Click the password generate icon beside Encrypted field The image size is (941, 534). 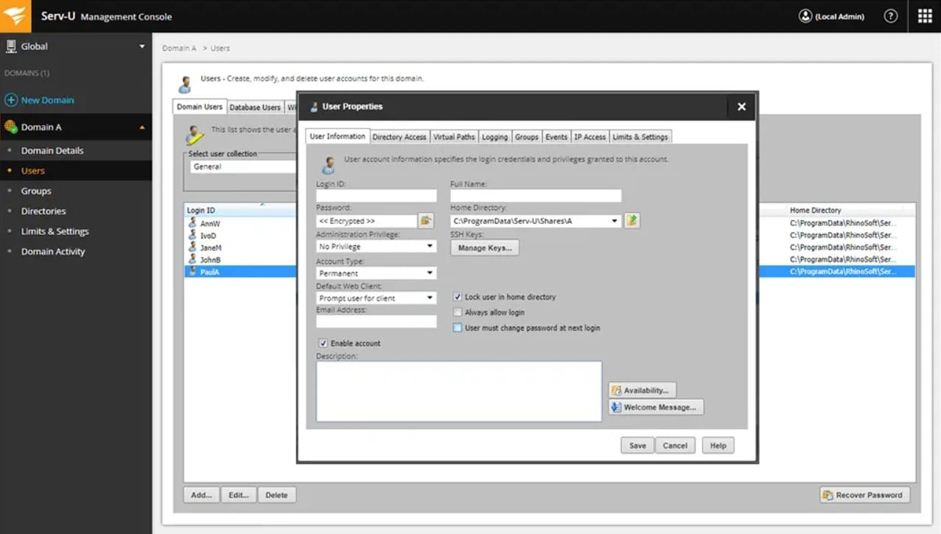pos(426,220)
